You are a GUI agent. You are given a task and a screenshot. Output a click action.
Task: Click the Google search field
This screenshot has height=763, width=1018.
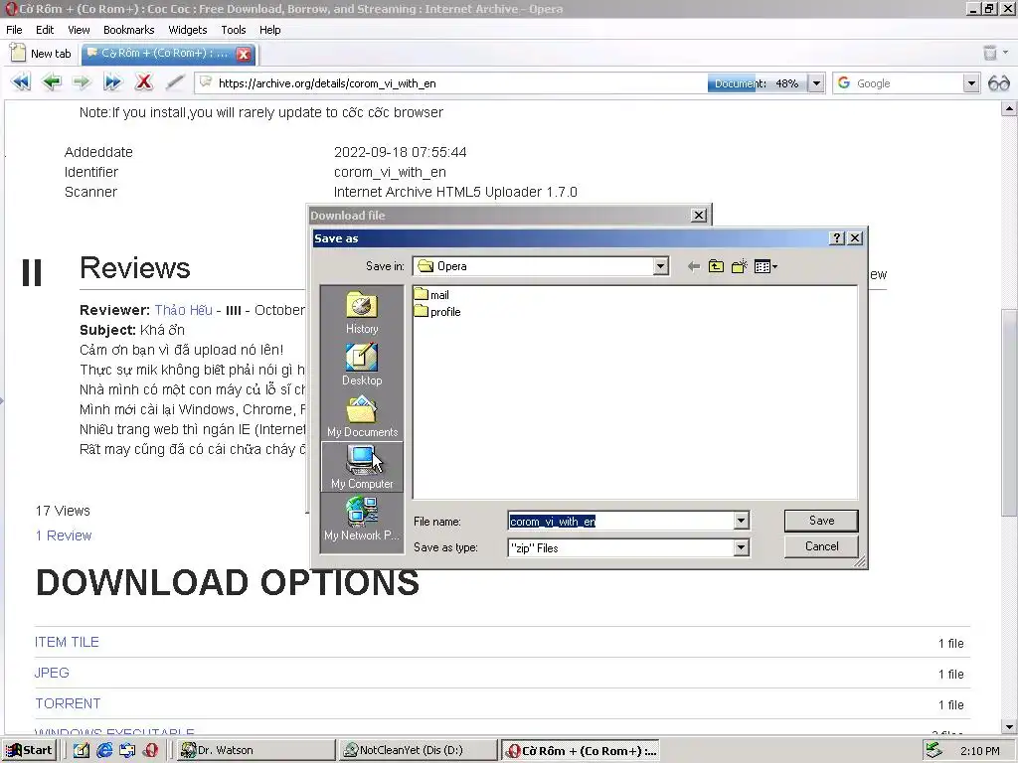907,83
